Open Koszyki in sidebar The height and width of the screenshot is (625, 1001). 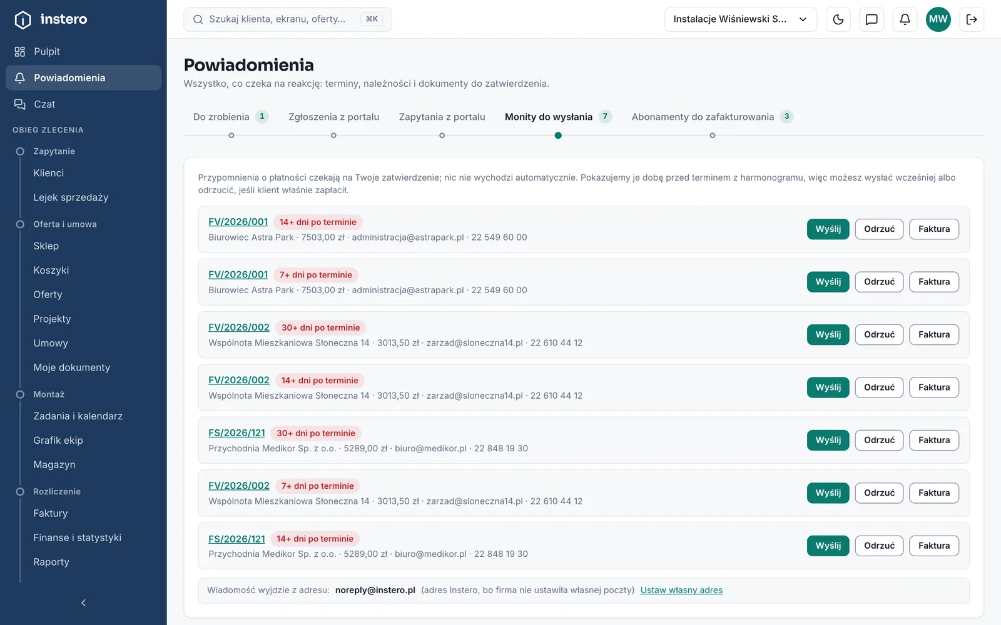click(51, 271)
